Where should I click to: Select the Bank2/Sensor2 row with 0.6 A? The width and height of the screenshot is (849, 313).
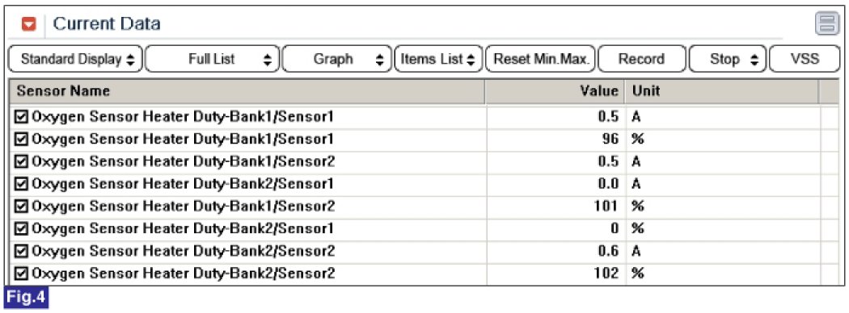pyautogui.click(x=416, y=252)
